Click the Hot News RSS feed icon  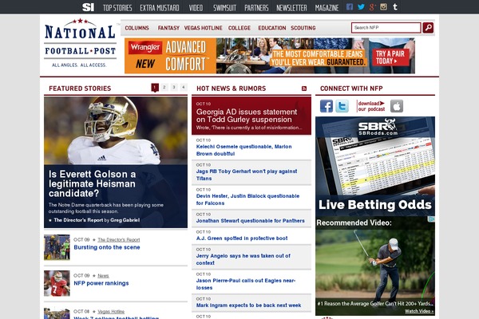[304, 89]
